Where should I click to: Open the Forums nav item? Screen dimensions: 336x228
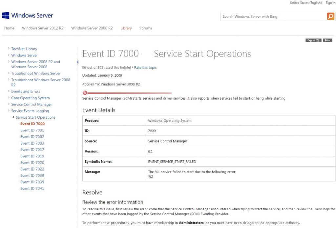pos(146,28)
